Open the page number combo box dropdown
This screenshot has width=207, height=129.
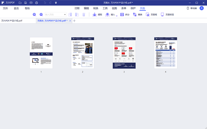tap(65, 15)
